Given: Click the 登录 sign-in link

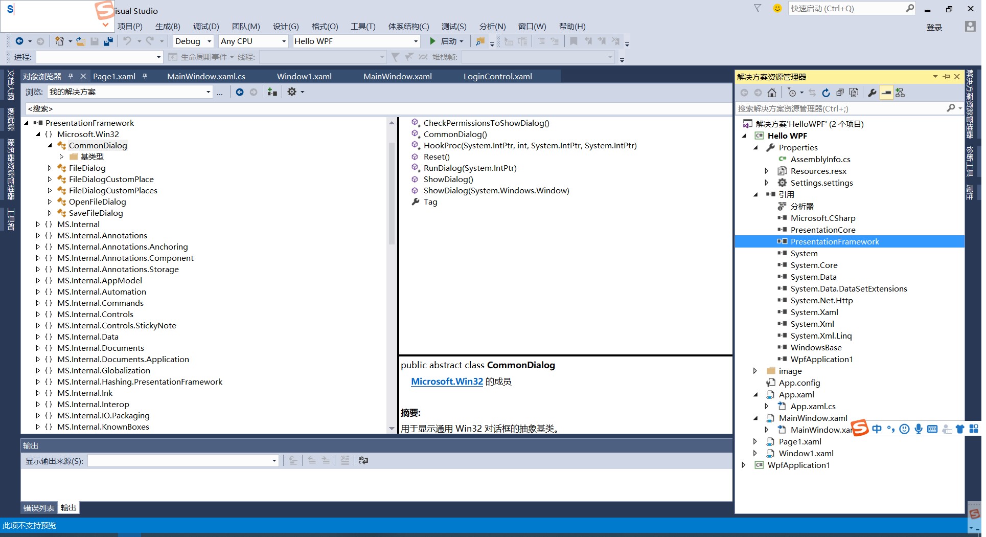Looking at the screenshot, I should 934,27.
